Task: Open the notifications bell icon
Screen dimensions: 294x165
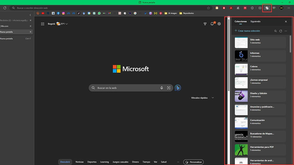Action: click(x=212, y=24)
